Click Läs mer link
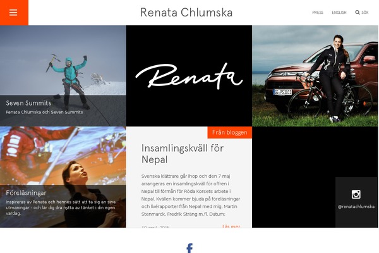 231,226
